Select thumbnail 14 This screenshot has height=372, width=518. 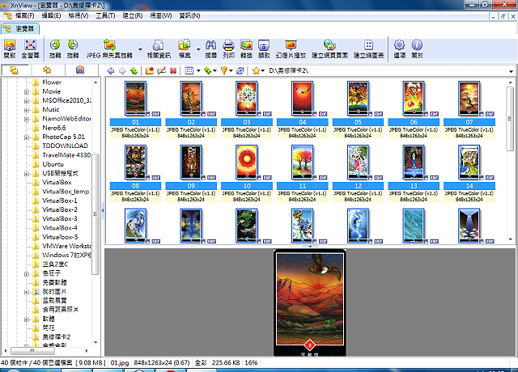(x=469, y=162)
